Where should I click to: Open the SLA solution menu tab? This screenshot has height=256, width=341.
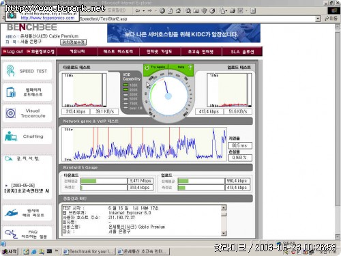[242, 52]
